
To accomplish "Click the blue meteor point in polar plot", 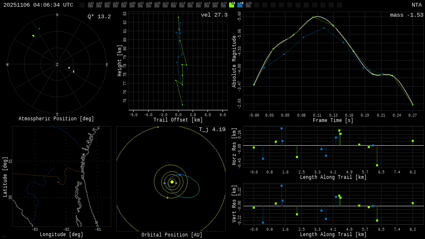I will pyautogui.click(x=39, y=29).
